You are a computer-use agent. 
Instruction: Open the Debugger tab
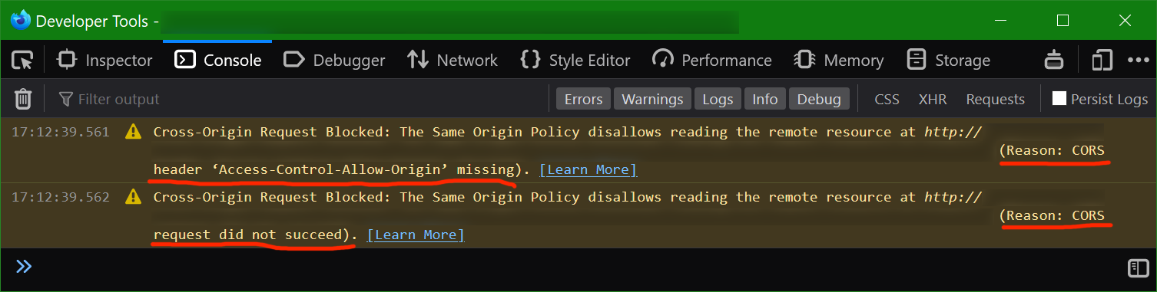point(334,60)
